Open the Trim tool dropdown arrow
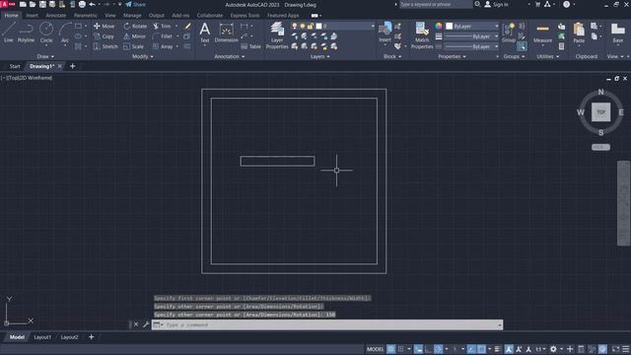This screenshot has height=355, width=631. 176,26
